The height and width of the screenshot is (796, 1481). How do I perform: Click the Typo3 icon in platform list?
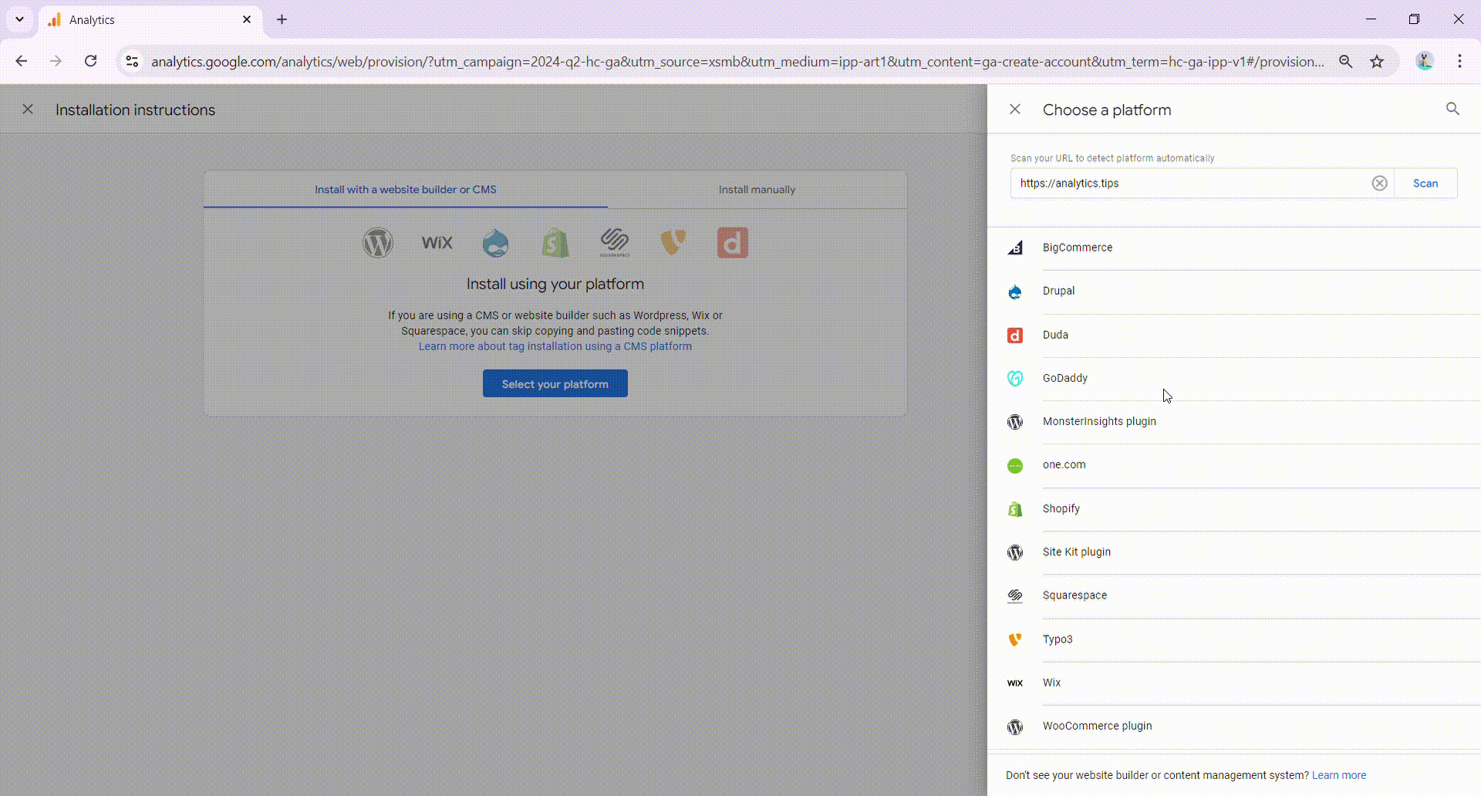tap(1015, 639)
